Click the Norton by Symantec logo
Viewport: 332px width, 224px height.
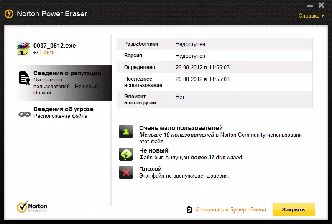pos(32,207)
